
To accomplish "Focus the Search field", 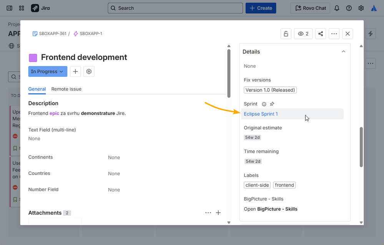I will tap(175, 8).
